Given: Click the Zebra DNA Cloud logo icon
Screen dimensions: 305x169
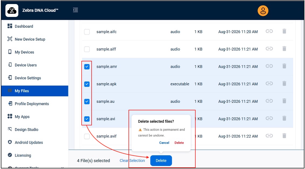Looking at the screenshot, I should (x=12, y=10).
